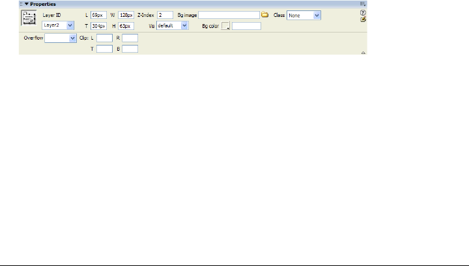Click the Bg image path field
Image resolution: width=469 pixels, height=266 pixels.
coord(229,15)
